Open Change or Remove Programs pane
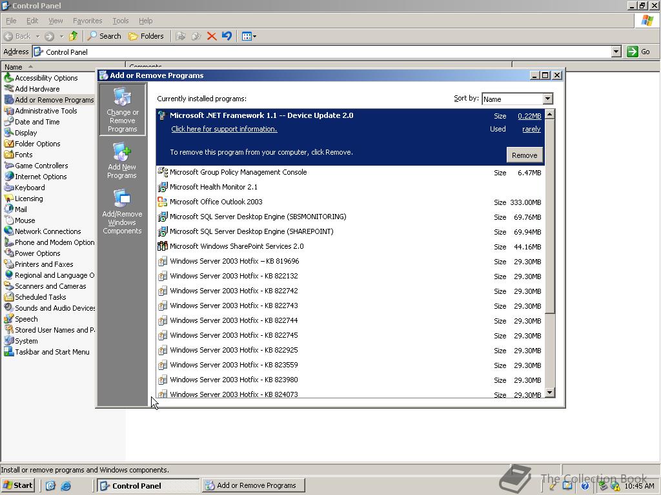Screen dimensions: 661x495 (x=122, y=110)
